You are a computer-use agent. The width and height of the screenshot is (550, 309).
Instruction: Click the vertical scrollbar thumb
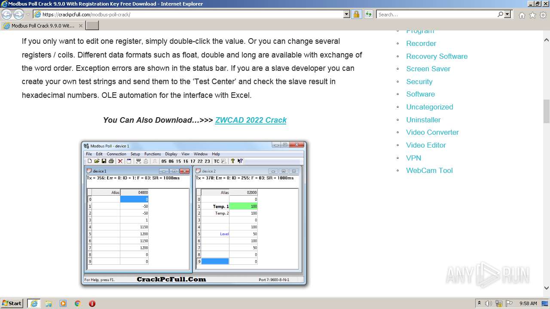click(x=547, y=112)
